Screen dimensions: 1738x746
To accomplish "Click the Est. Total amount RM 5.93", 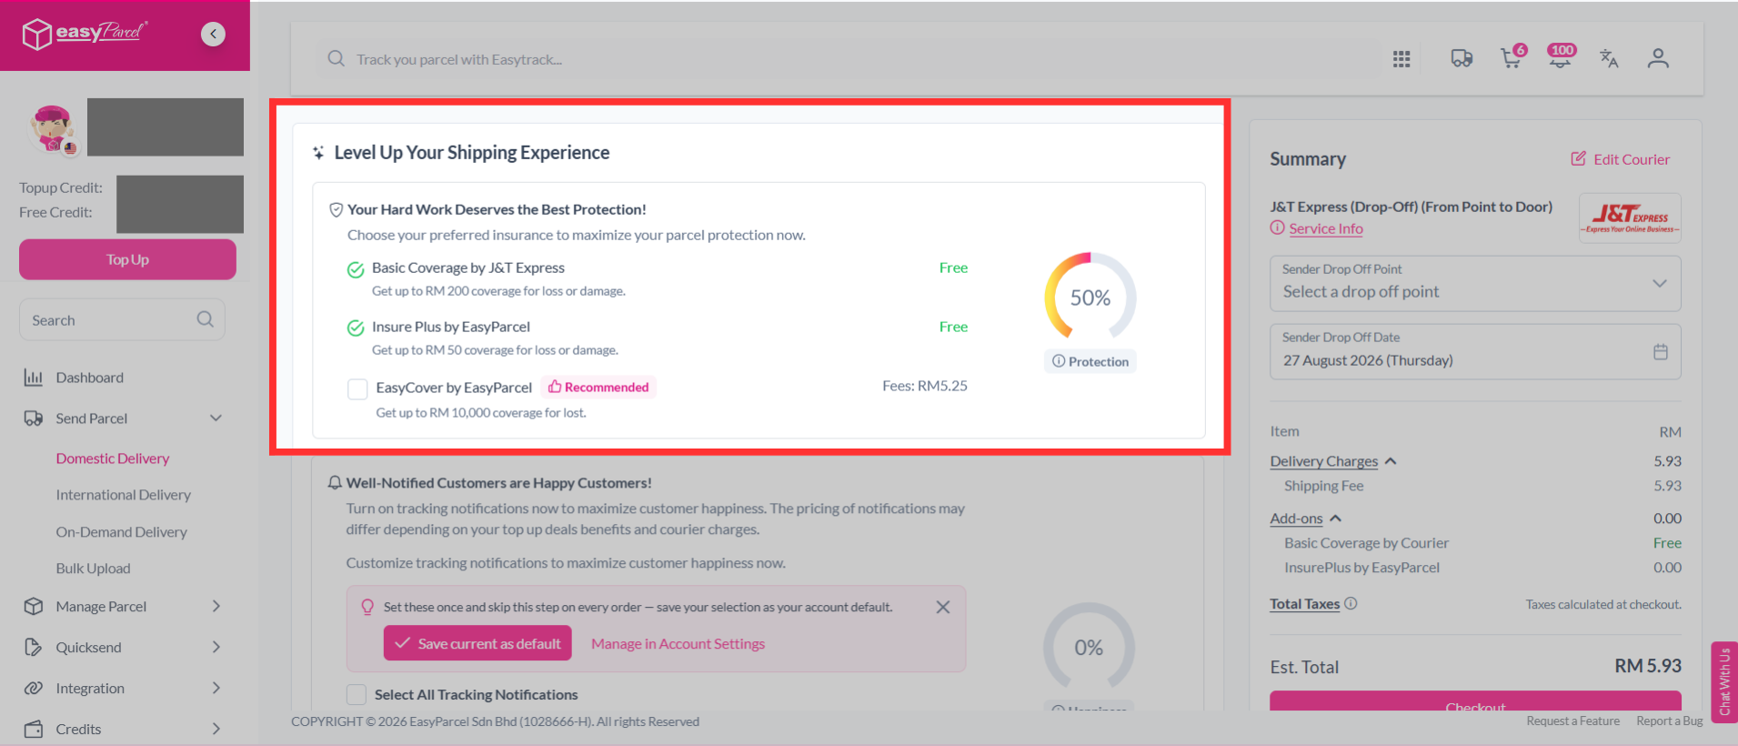I will coord(1648,666).
